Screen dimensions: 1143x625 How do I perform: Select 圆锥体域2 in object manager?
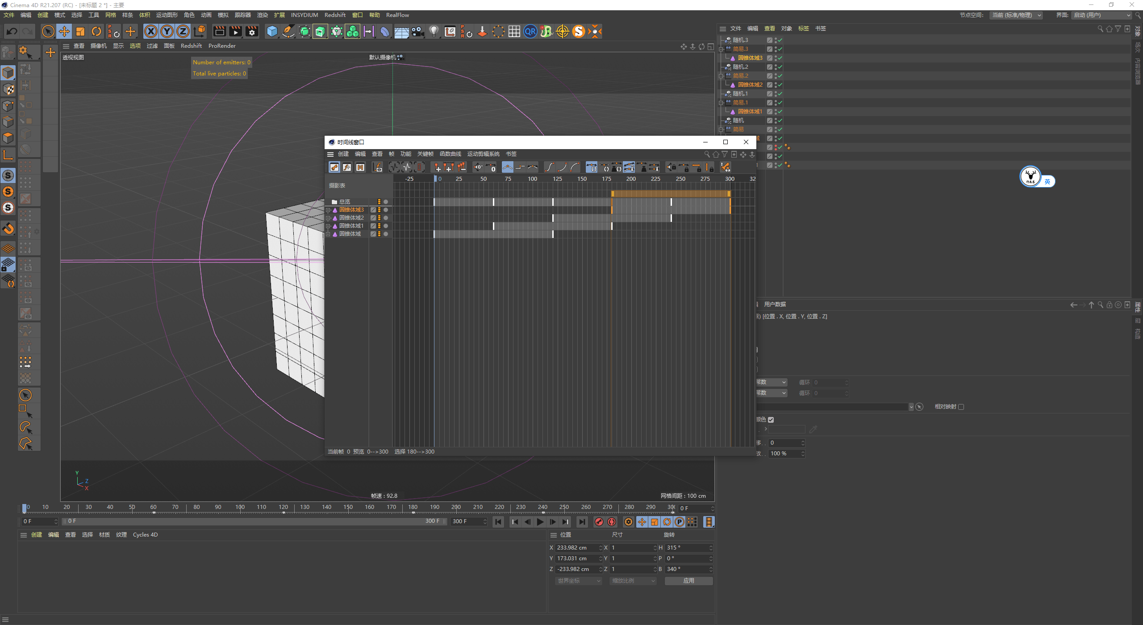[x=750, y=85]
